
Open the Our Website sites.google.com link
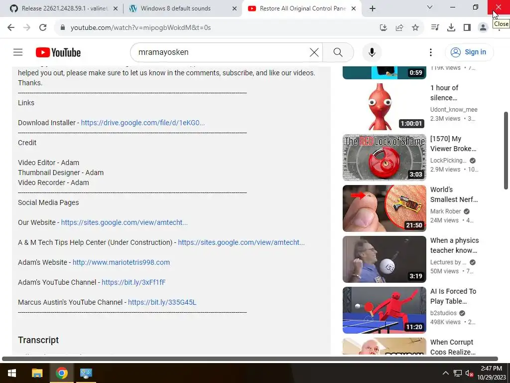tap(124, 222)
